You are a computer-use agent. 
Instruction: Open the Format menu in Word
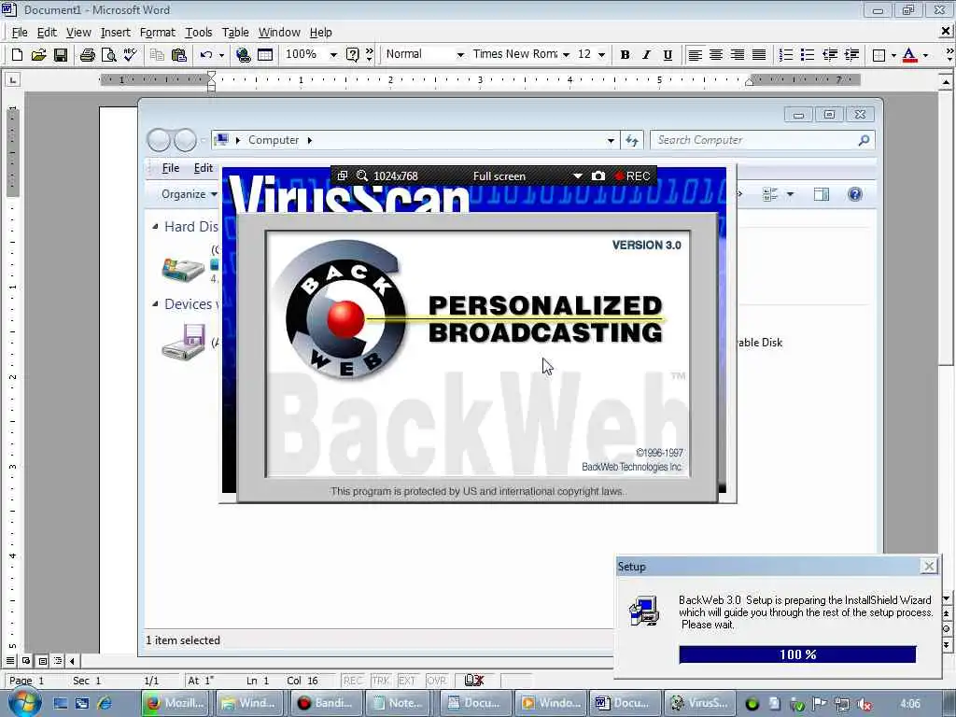pos(157,33)
